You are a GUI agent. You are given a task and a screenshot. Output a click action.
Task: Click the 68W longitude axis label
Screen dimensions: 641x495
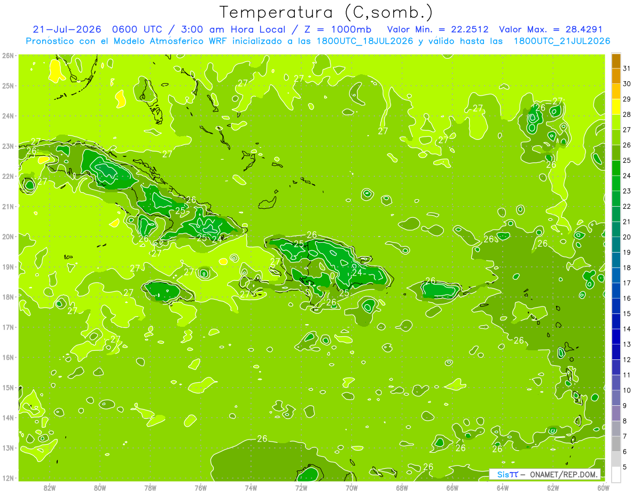pyautogui.click(x=402, y=488)
